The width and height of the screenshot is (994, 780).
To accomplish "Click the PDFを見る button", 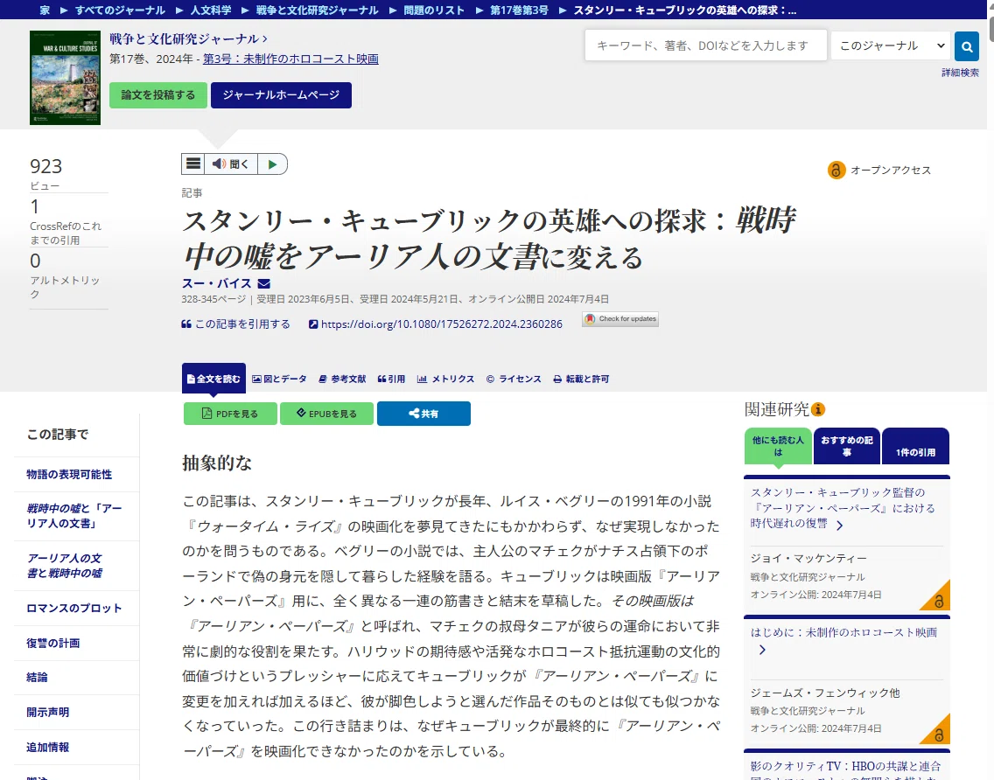I will pos(230,414).
